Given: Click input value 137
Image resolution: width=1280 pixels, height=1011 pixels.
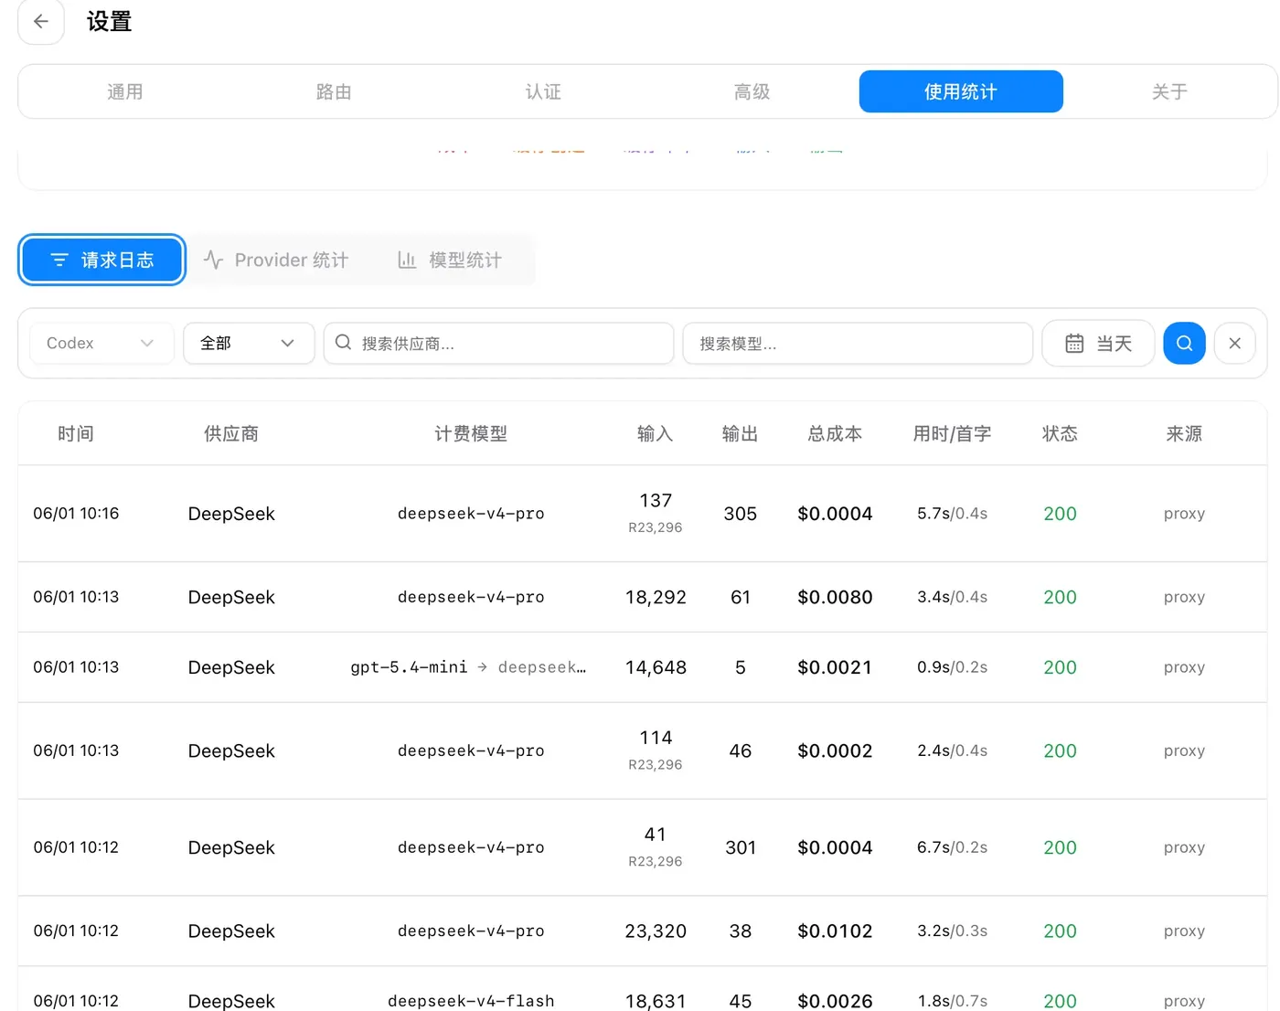Looking at the screenshot, I should click(656, 500).
